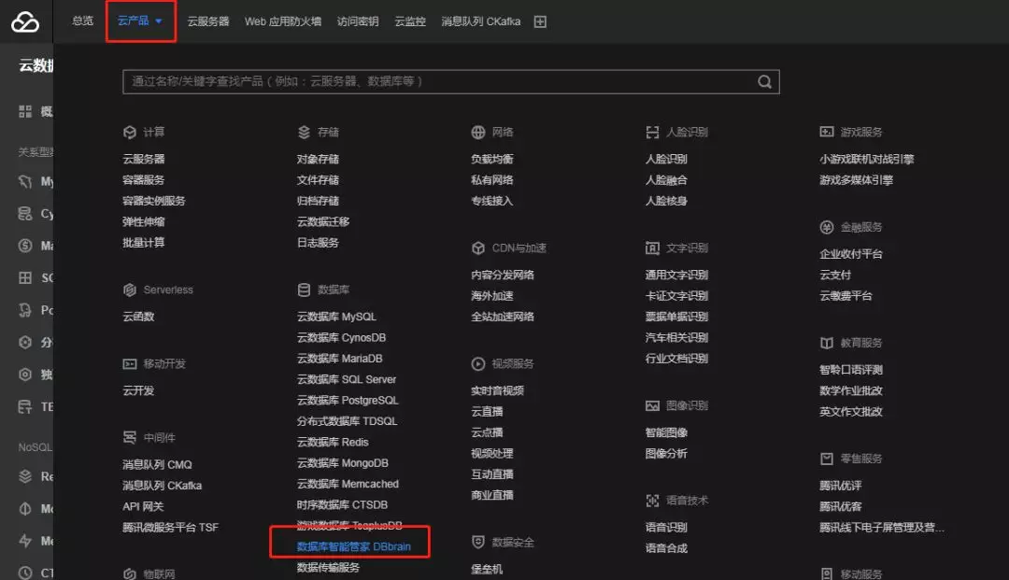The image size is (1009, 580).
Task: Open 云数据库 MongoDB product link
Action: coord(342,463)
